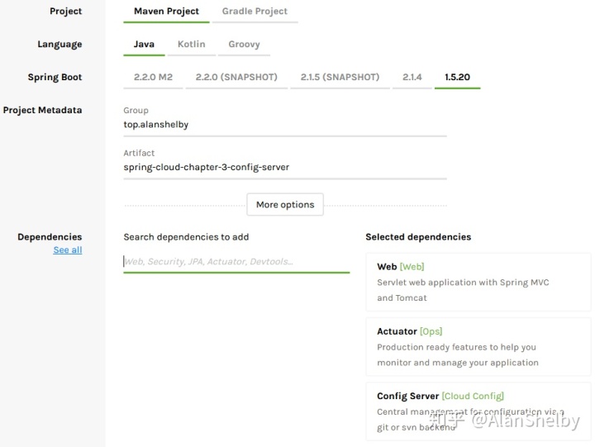The width and height of the screenshot is (595, 447).
Task: Select Spring Boot version 2.1.4
Action: click(412, 77)
